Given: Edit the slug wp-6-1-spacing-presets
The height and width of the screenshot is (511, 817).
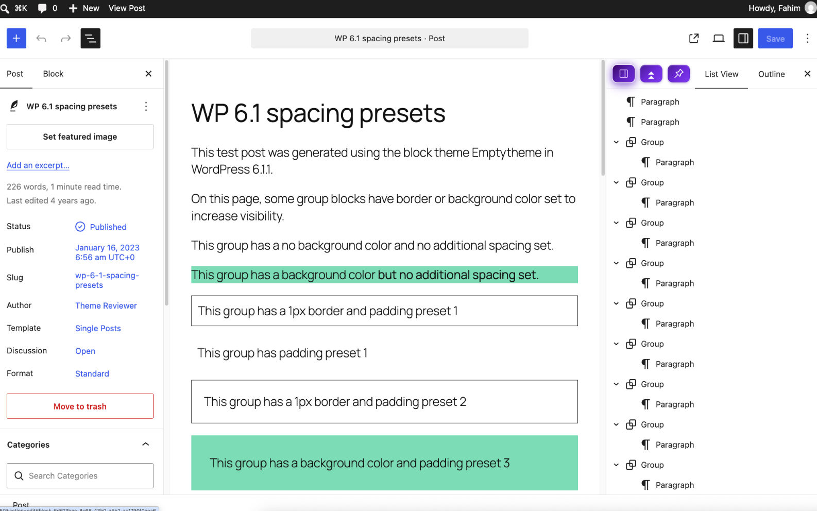Looking at the screenshot, I should click(x=107, y=280).
